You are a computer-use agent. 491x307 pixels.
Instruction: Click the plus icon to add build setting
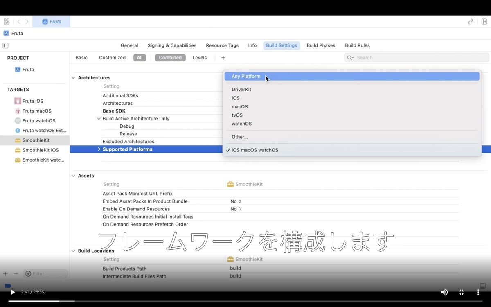[223, 58]
